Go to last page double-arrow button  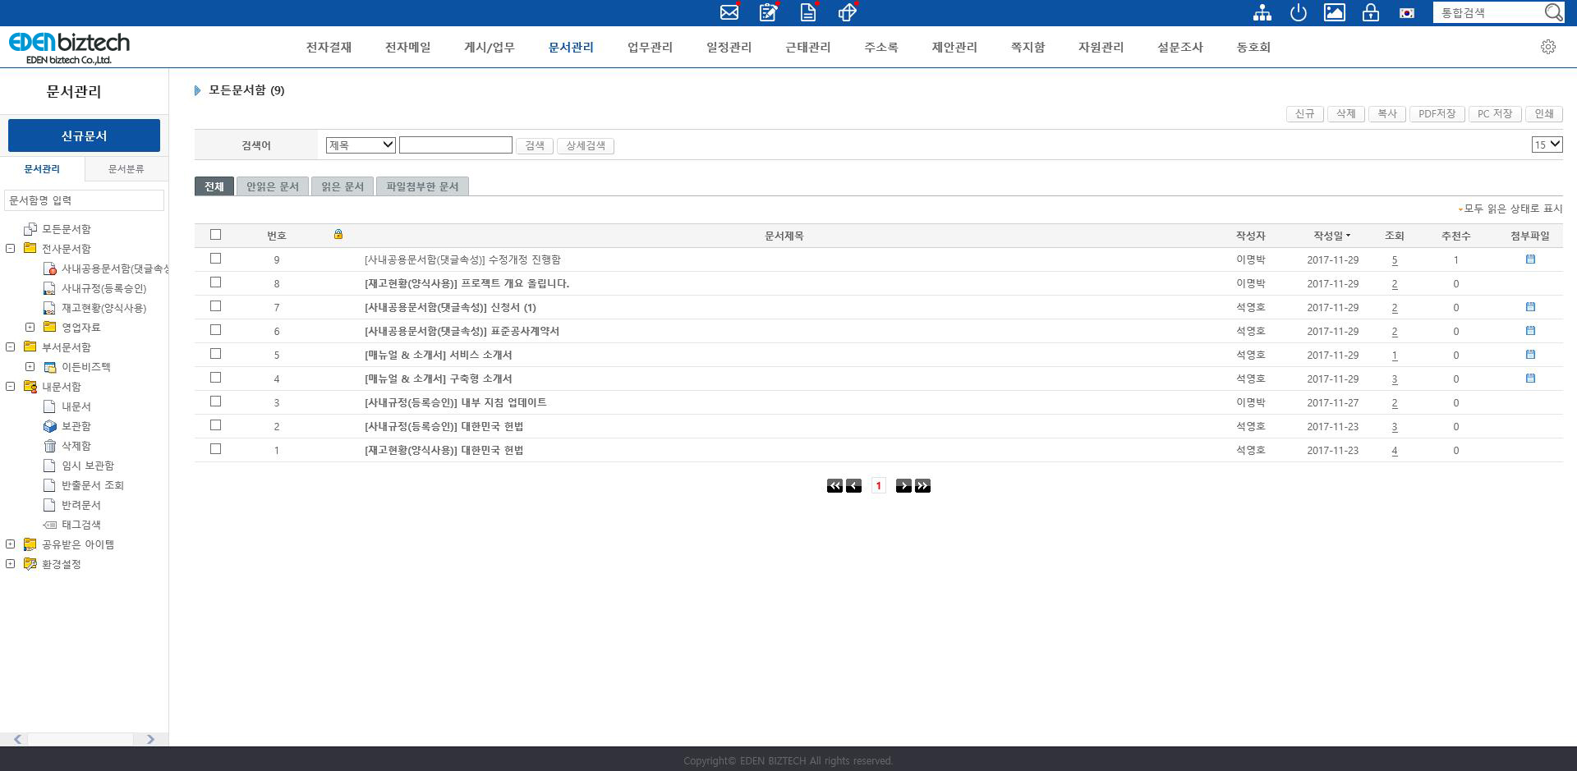(x=922, y=486)
